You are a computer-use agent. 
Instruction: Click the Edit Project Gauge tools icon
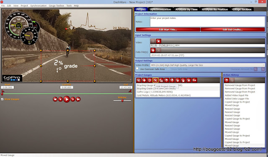click(155, 80)
